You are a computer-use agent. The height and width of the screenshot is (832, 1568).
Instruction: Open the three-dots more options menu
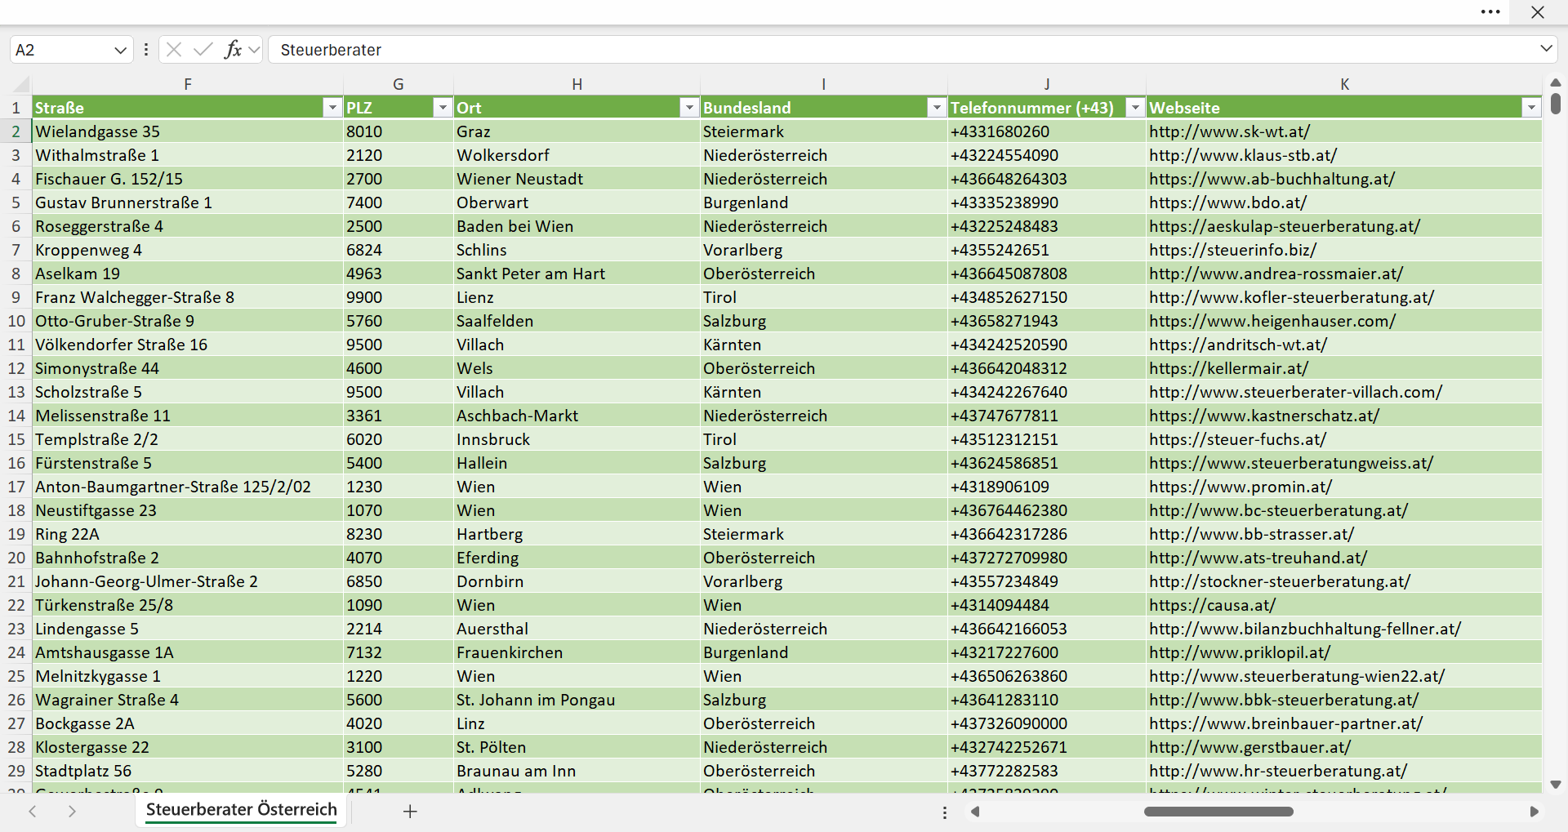click(1490, 12)
